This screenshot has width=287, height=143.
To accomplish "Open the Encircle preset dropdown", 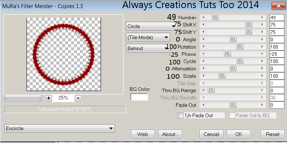I will (x=60, y=128).
